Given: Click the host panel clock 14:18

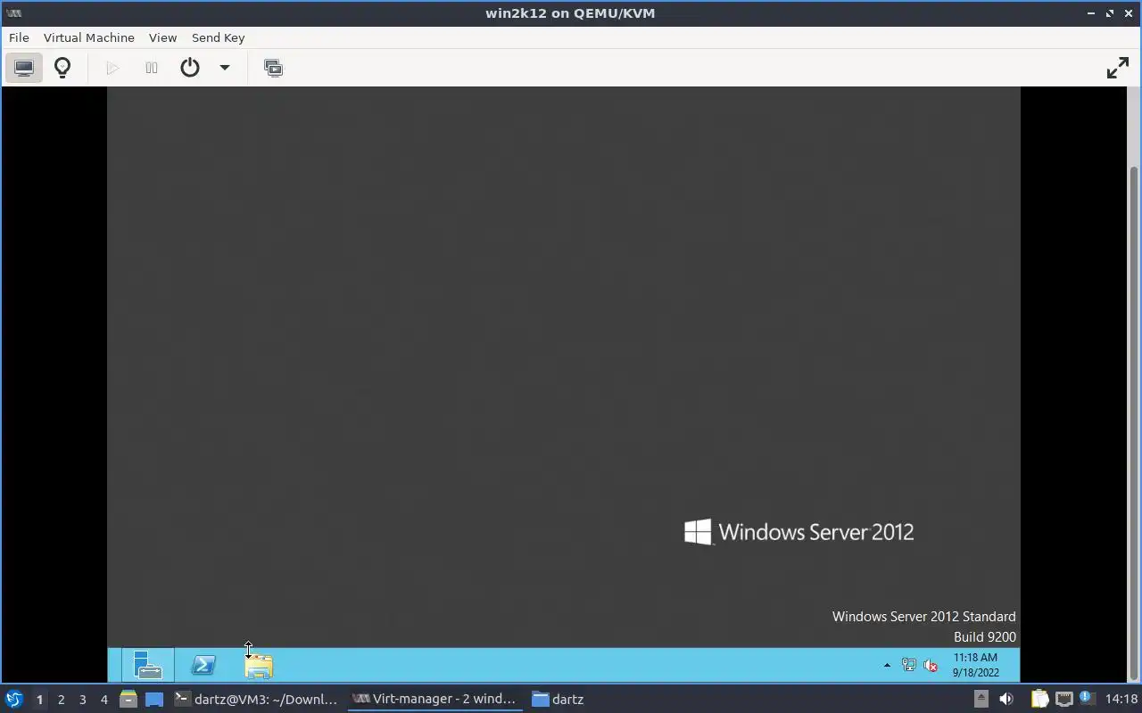Looking at the screenshot, I should (1121, 699).
